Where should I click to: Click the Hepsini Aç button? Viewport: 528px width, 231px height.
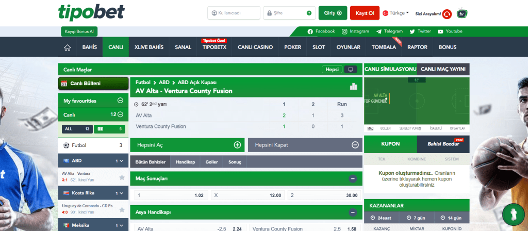tap(187, 145)
